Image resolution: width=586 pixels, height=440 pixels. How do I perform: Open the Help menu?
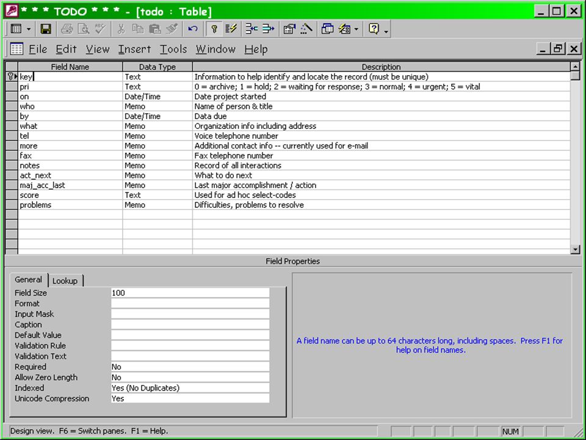[x=256, y=49]
